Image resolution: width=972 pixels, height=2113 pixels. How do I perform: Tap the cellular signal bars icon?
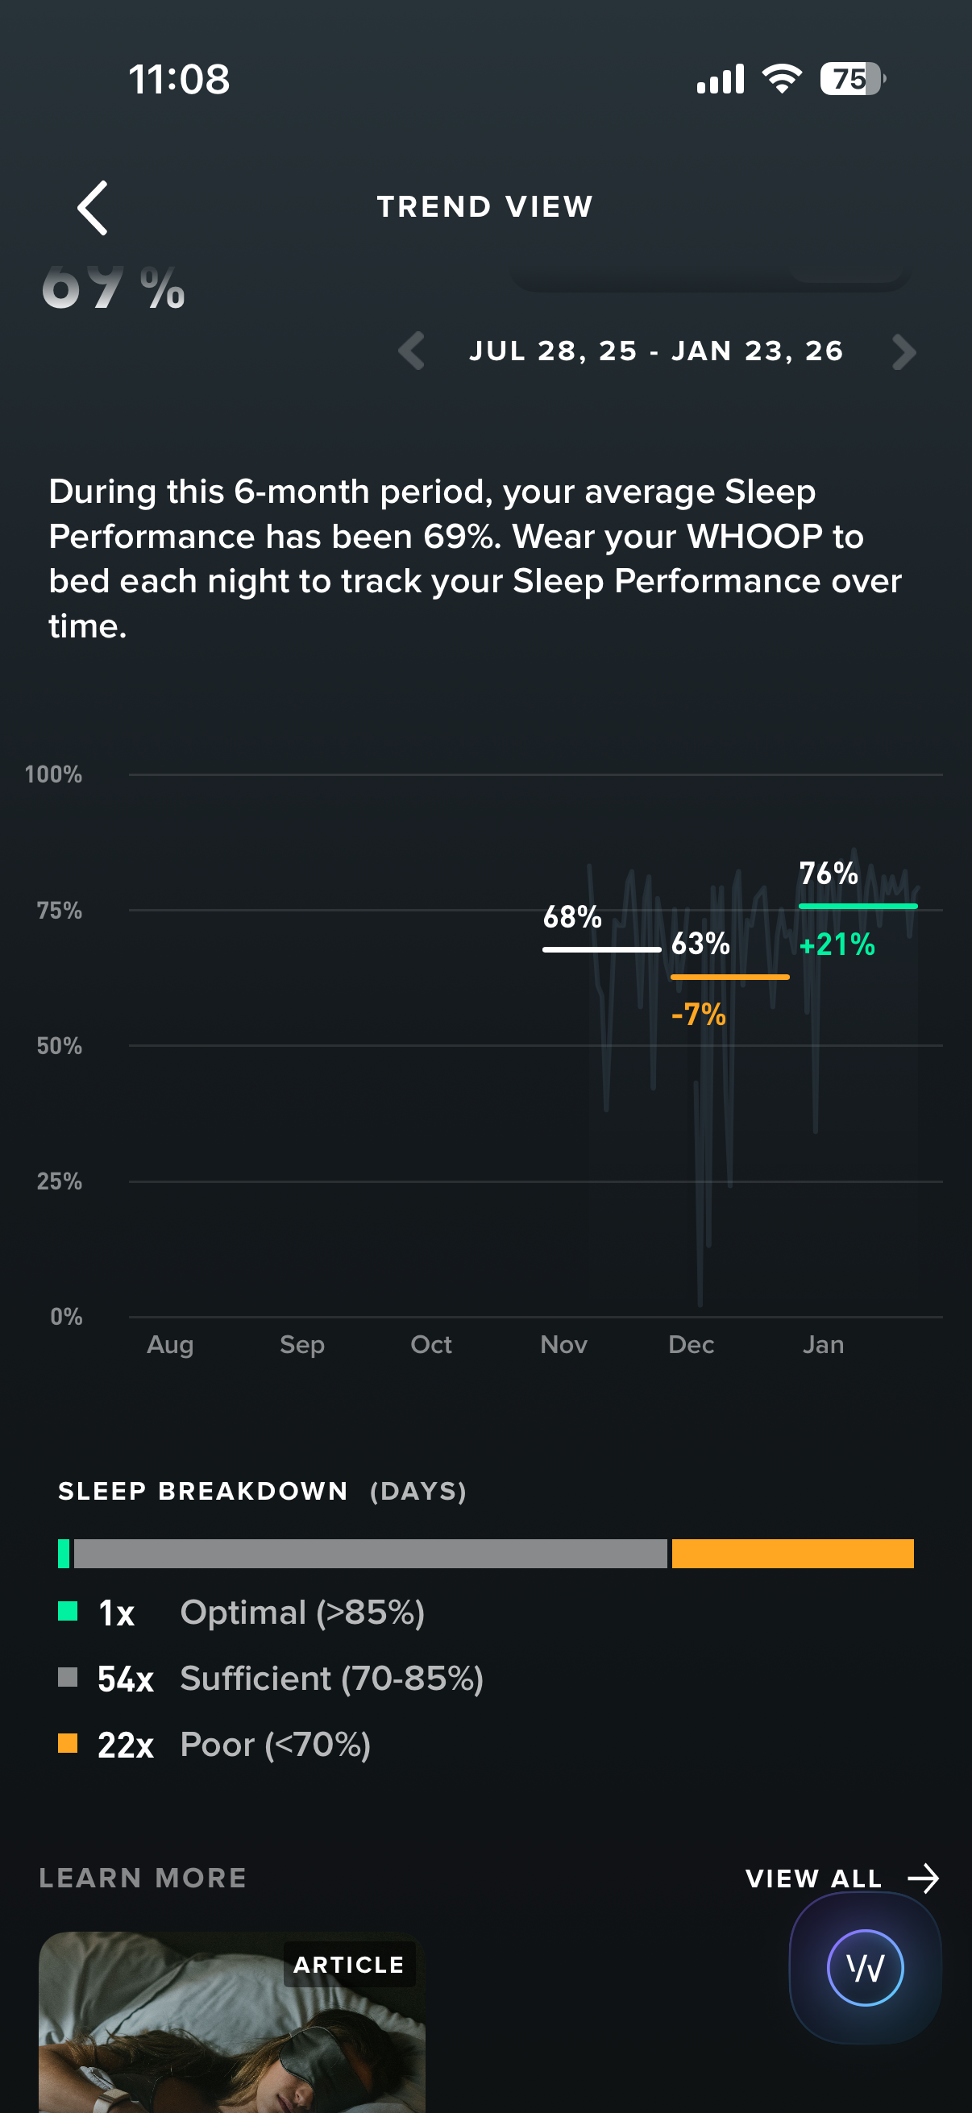[x=721, y=79]
